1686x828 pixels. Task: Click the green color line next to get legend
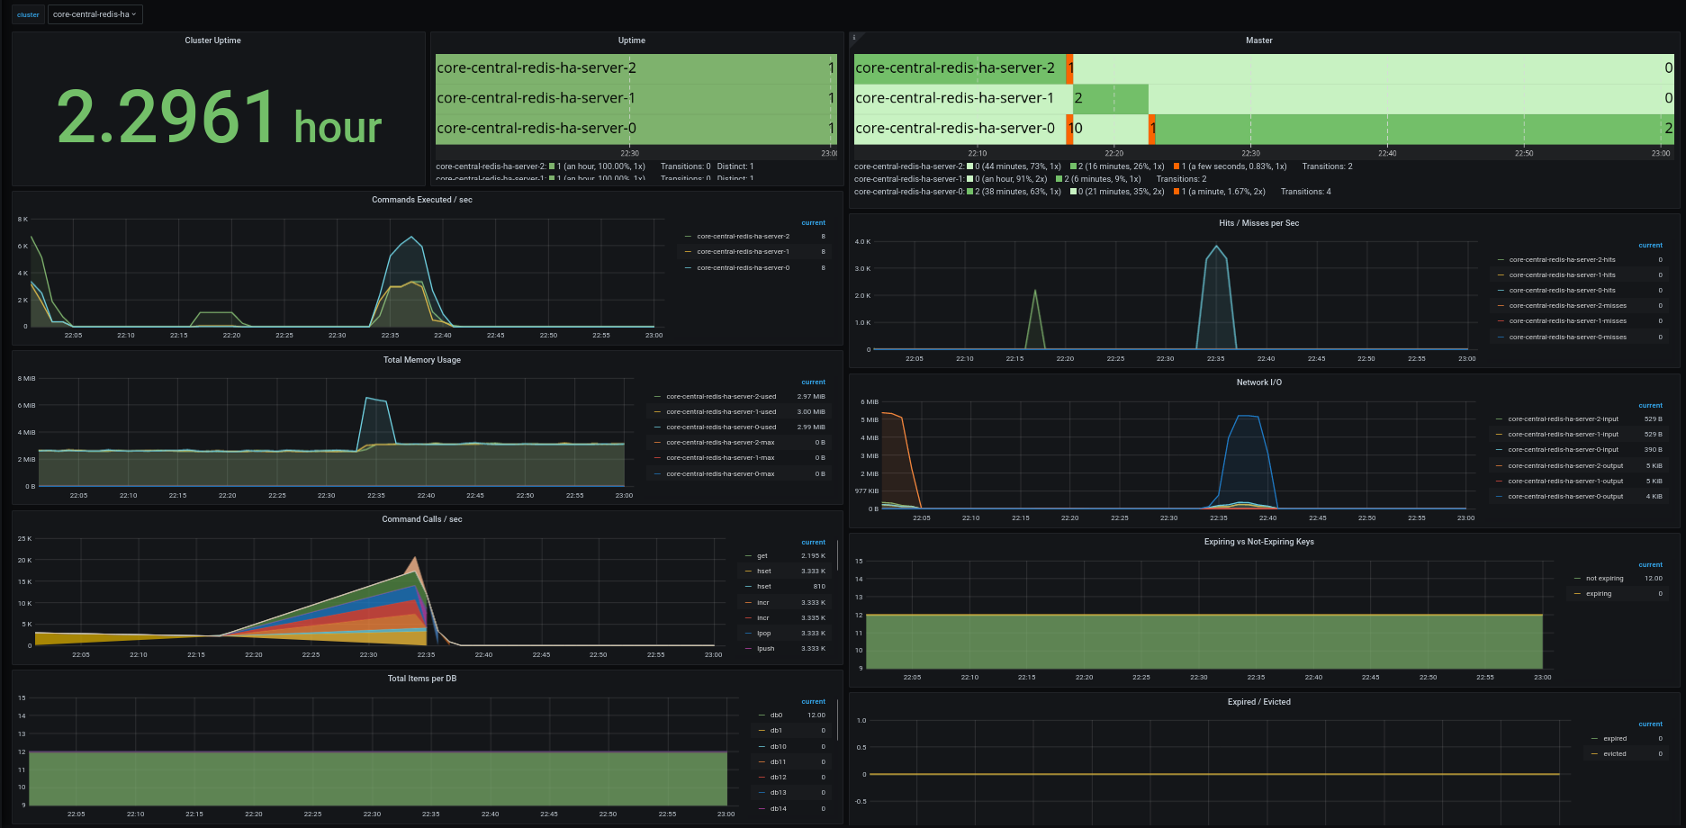click(748, 556)
